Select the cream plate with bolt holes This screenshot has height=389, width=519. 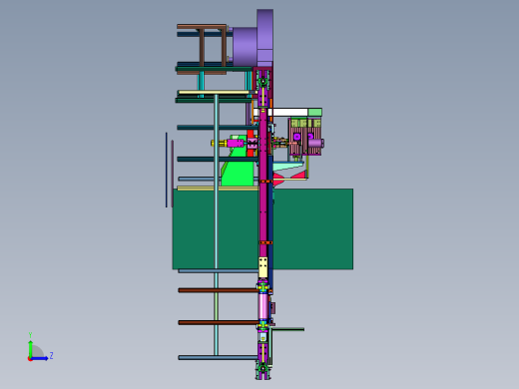pyautogui.click(x=263, y=267)
